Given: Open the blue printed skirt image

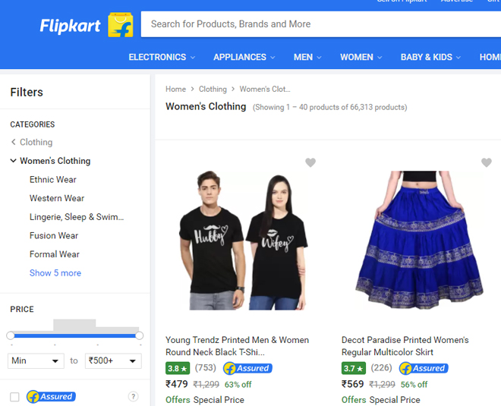Looking at the screenshot, I should 419,241.
